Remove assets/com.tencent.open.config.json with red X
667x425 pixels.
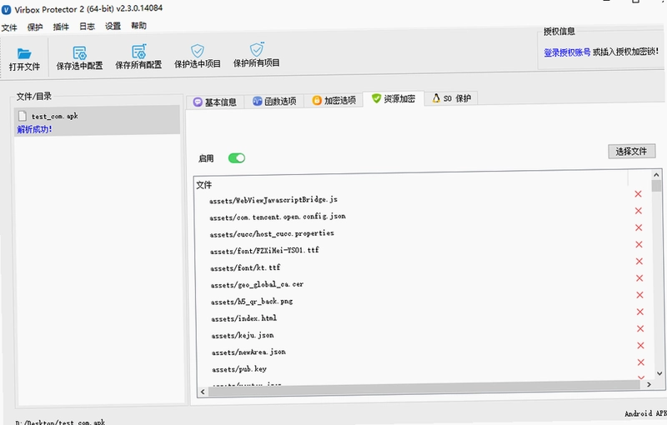pyautogui.click(x=638, y=211)
